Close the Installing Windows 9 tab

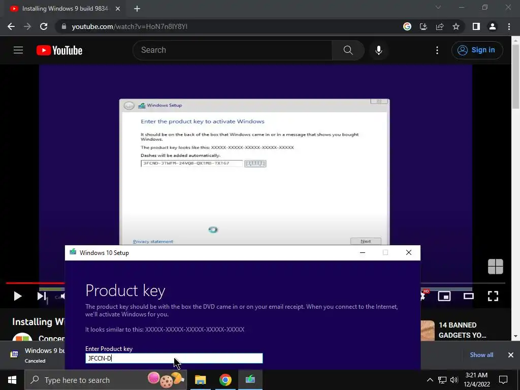(x=118, y=9)
